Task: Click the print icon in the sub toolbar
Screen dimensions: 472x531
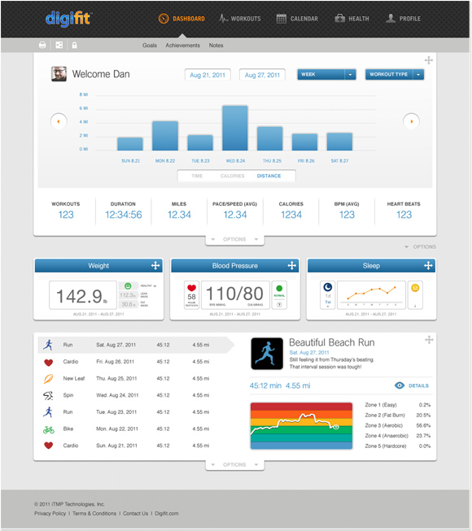Action: click(42, 45)
